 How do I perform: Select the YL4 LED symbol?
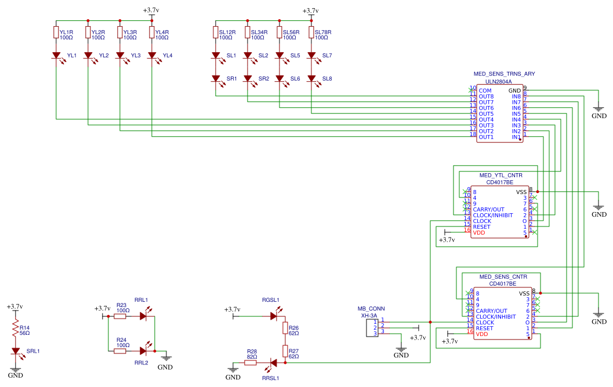pos(152,56)
